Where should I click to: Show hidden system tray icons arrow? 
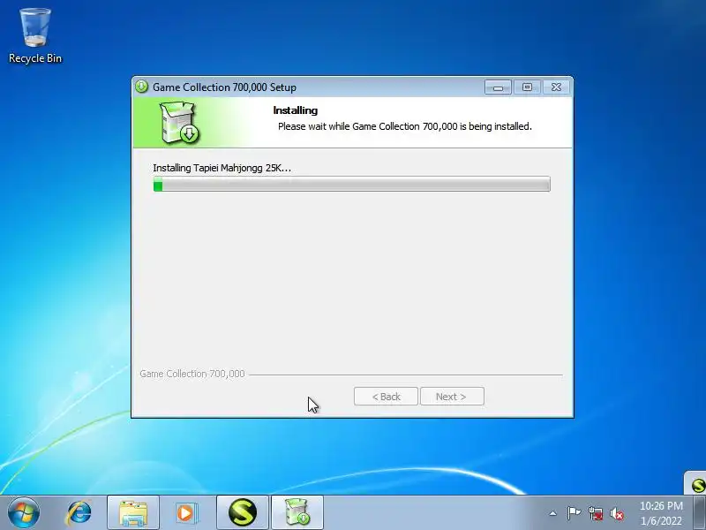click(553, 513)
